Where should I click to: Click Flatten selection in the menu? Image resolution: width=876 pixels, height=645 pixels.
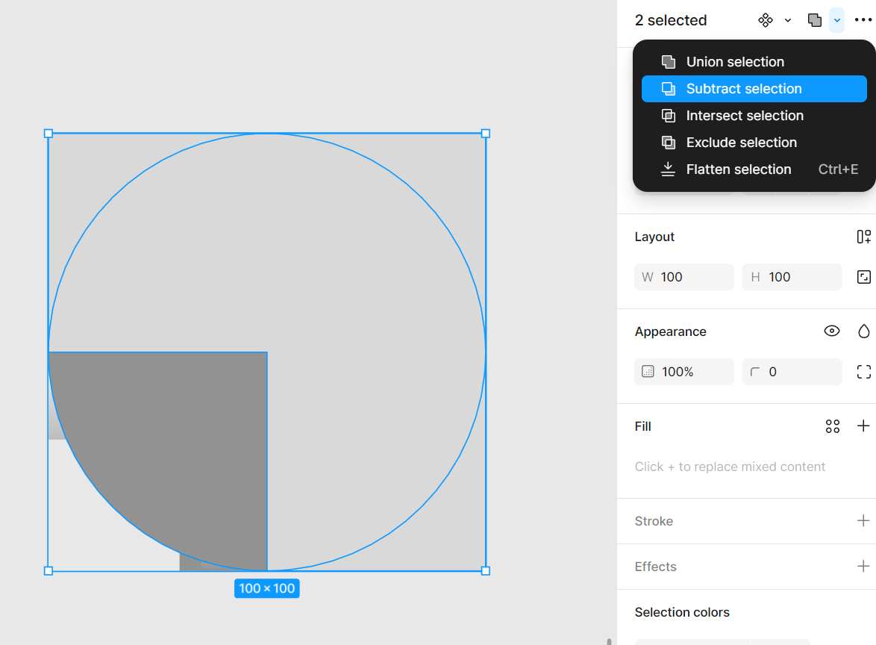coord(738,169)
